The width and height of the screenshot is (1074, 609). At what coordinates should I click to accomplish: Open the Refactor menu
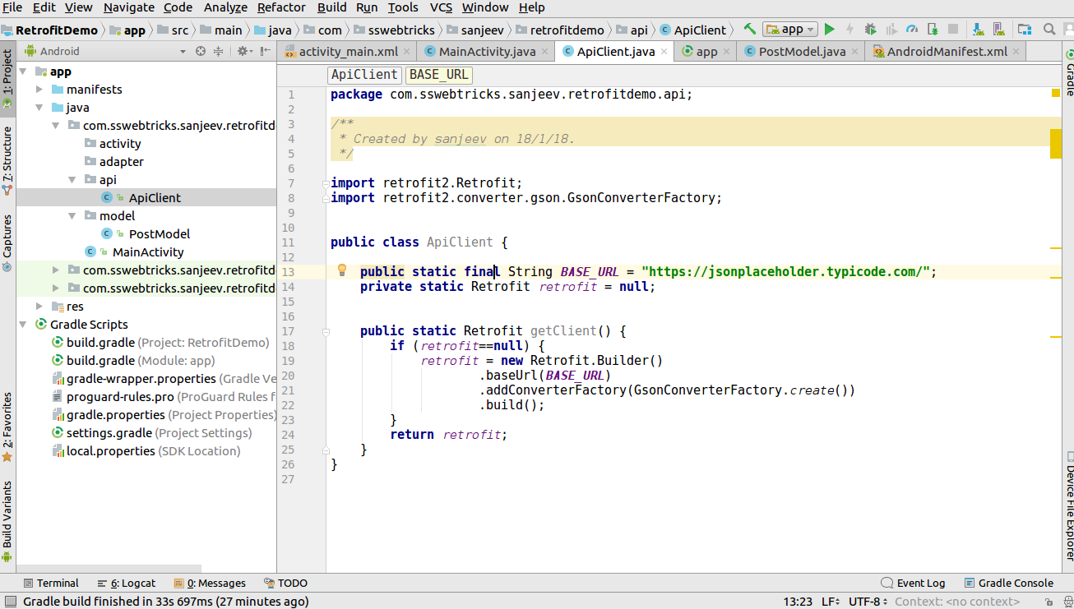(281, 7)
